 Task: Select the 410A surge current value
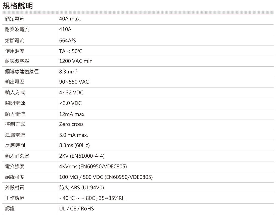coord(65,30)
